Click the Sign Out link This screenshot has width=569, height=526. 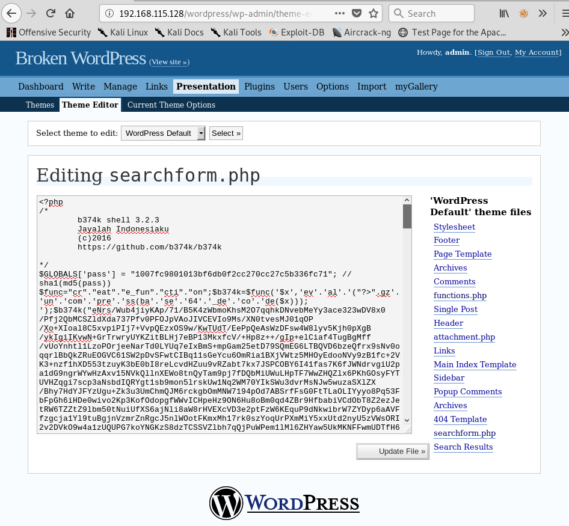click(494, 52)
